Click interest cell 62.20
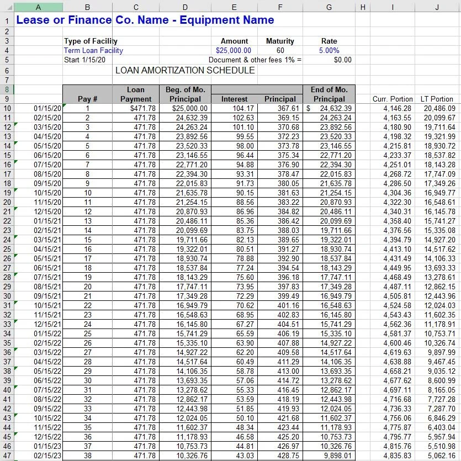 [234, 352]
